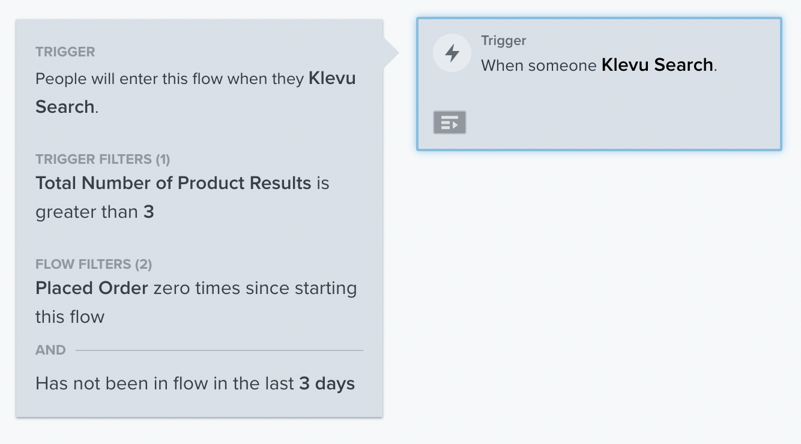Click the 'greater than 3' filter value

click(x=95, y=212)
